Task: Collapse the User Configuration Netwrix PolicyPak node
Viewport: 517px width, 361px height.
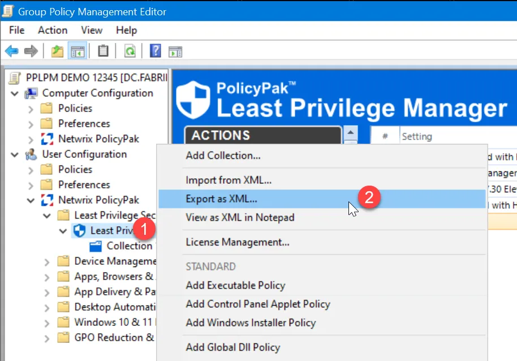Action: pyautogui.click(x=31, y=200)
